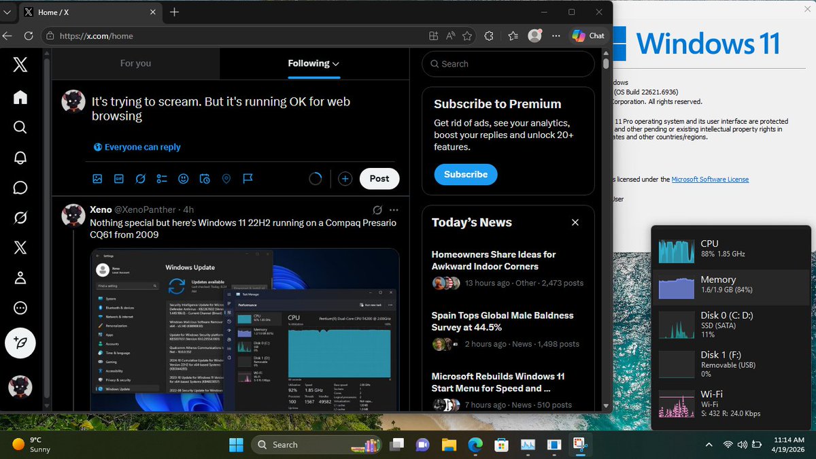
Task: Open Chat messages icon in X sidebar
Action: coord(20,188)
